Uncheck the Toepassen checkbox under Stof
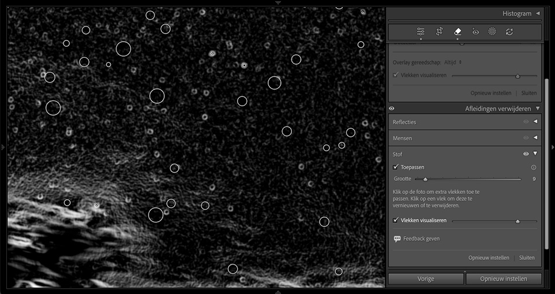This screenshot has height=294, width=555. point(396,167)
